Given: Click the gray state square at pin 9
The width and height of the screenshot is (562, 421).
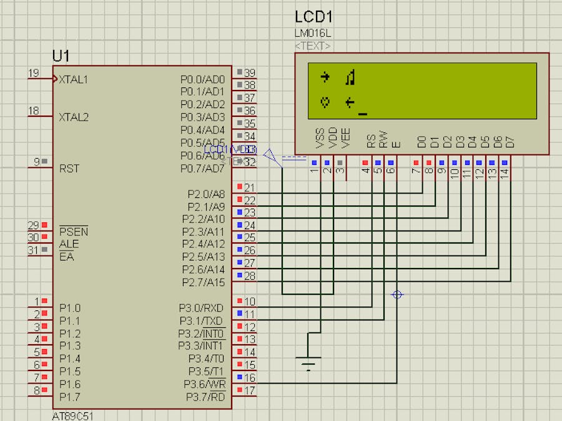Looking at the screenshot, I should [44, 161].
